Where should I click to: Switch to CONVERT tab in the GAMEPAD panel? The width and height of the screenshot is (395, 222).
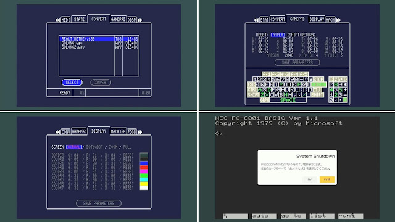(278, 19)
